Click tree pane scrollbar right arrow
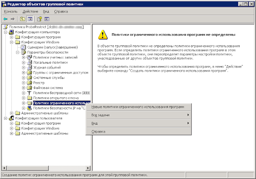This screenshot has width=256, height=179. [x=88, y=168]
